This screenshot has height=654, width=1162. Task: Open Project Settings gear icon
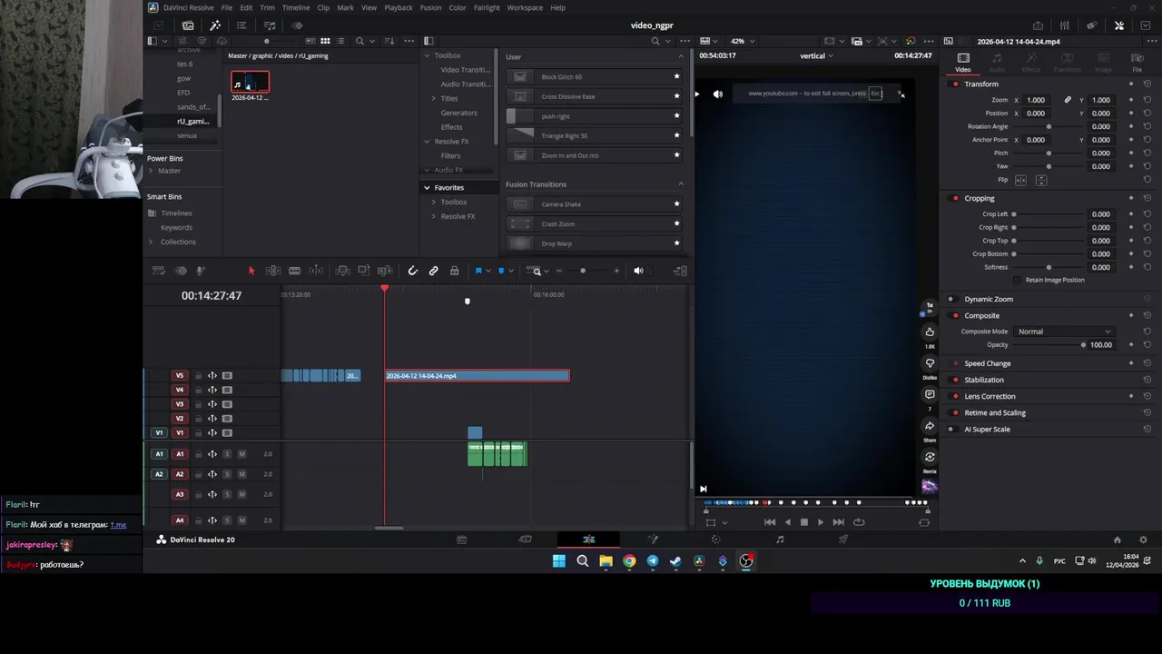tap(1143, 540)
